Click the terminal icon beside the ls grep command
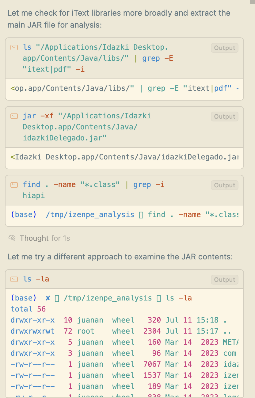Image resolution: width=255 pixels, height=398 pixels. point(14,47)
